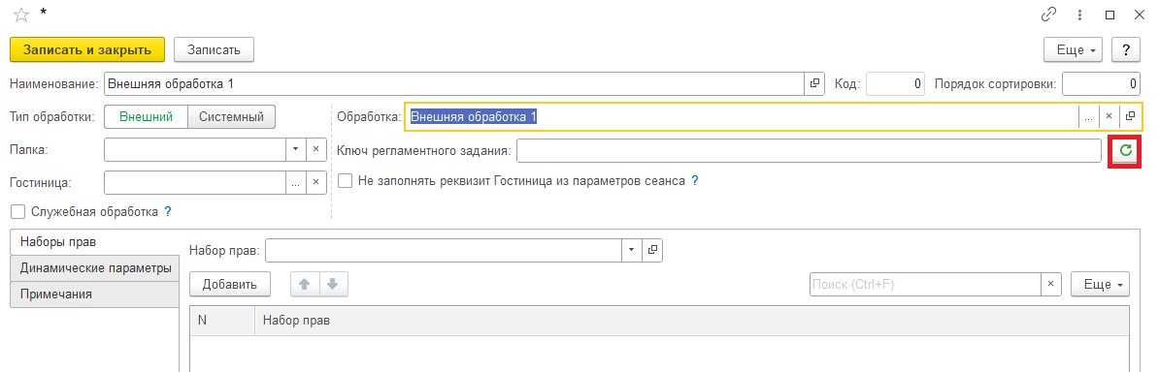The image size is (1159, 372).
Task: Enable Служебная обработка checkbox
Action: pos(17,212)
